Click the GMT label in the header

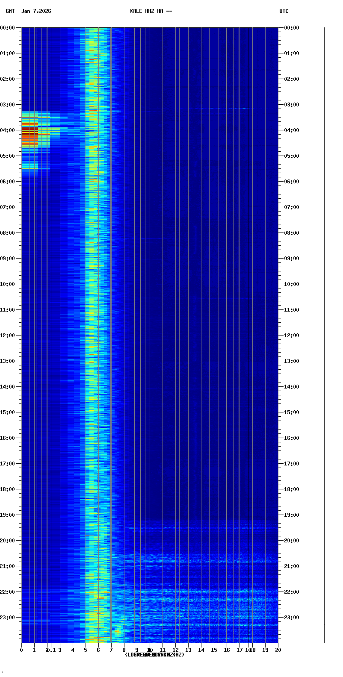point(10,11)
